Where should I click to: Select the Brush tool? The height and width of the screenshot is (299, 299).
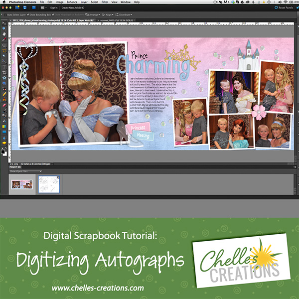click(x=4, y=111)
